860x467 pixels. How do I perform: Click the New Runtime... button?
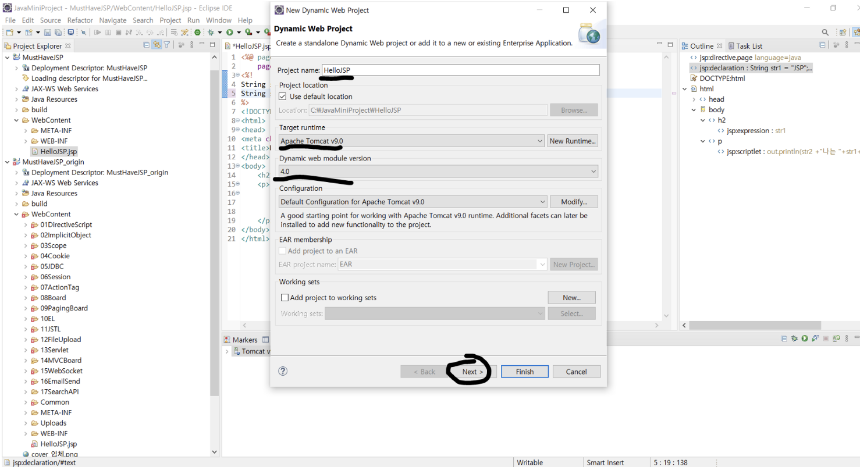(x=573, y=141)
